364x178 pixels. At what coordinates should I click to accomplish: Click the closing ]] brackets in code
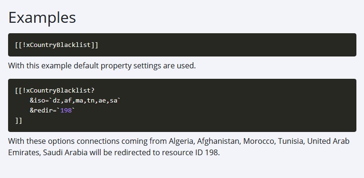point(19,121)
